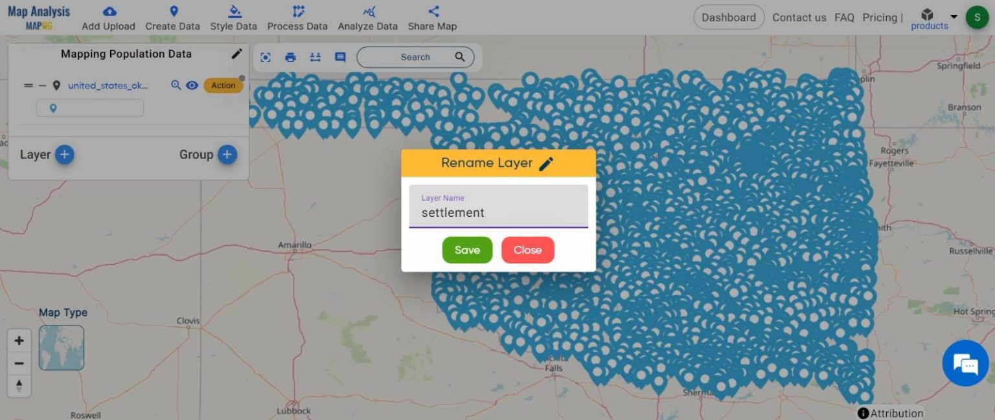Open the Style Data menu

click(x=233, y=18)
